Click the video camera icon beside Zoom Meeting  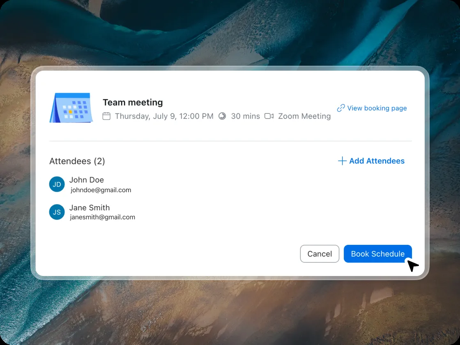(269, 116)
